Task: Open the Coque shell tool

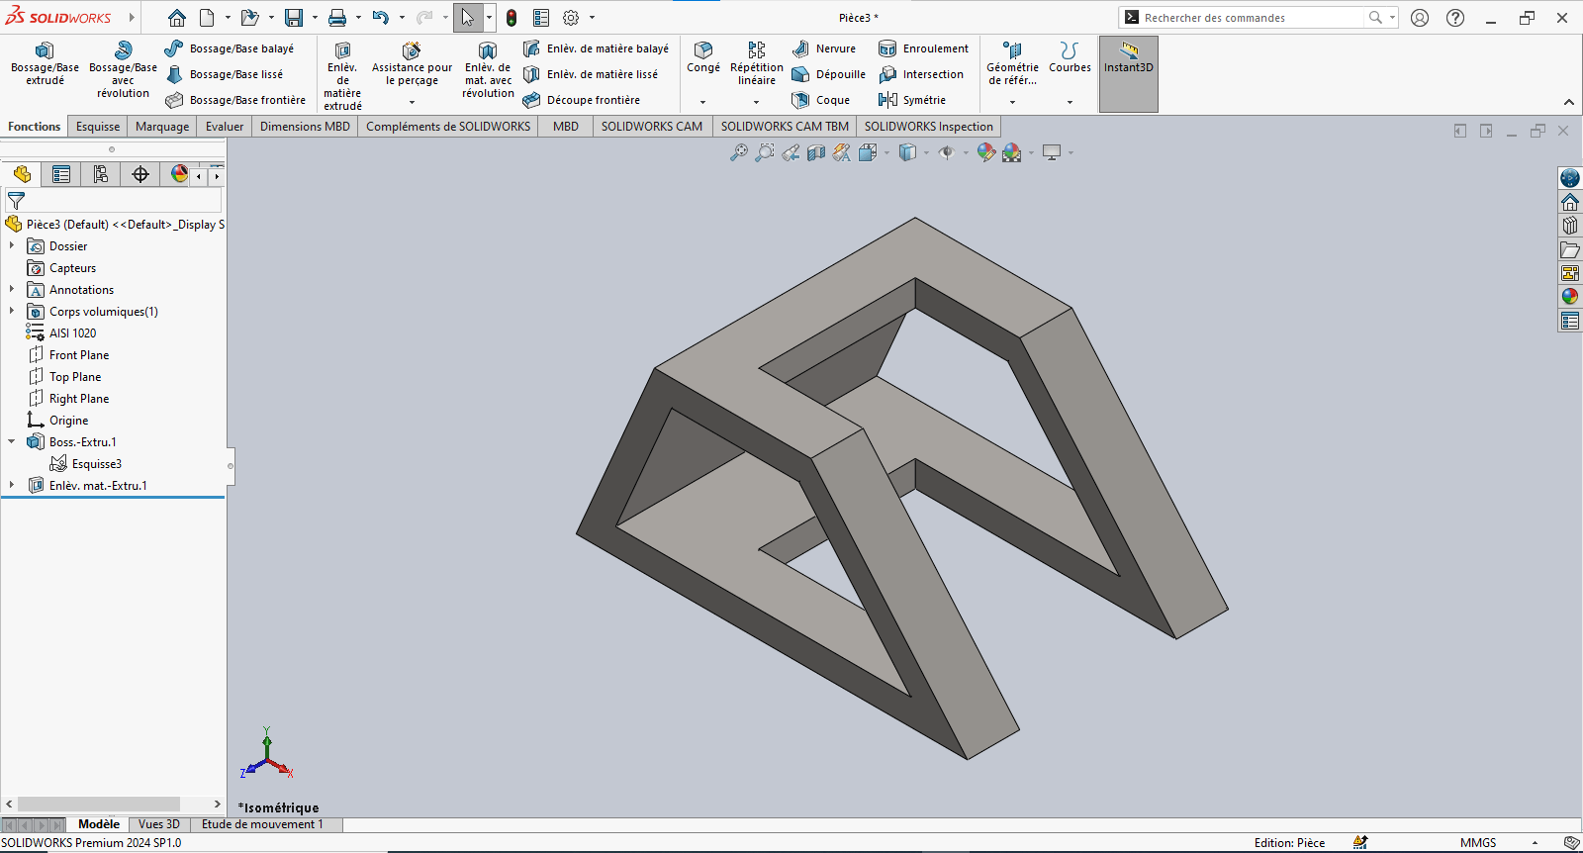Action: pyautogui.click(x=821, y=100)
